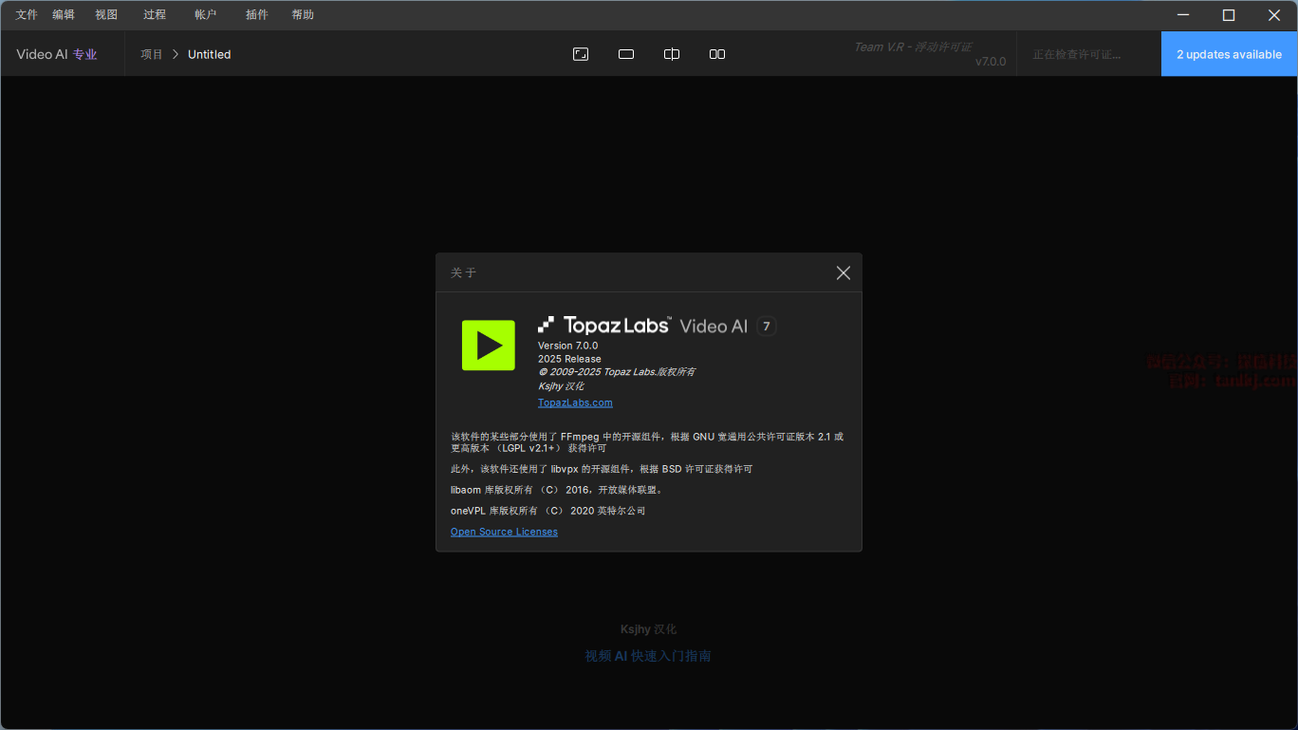1298x730 pixels.
Task: Click the version 7 badge in the dialog
Action: (767, 327)
